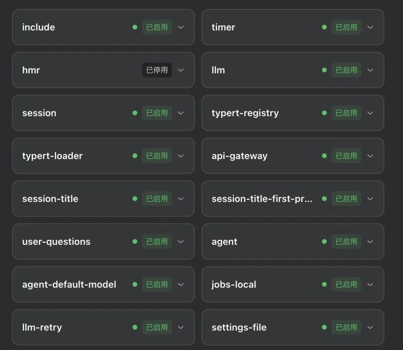This screenshot has width=403, height=350.
Task: Expand the settings-file card chevron
Action: point(370,327)
